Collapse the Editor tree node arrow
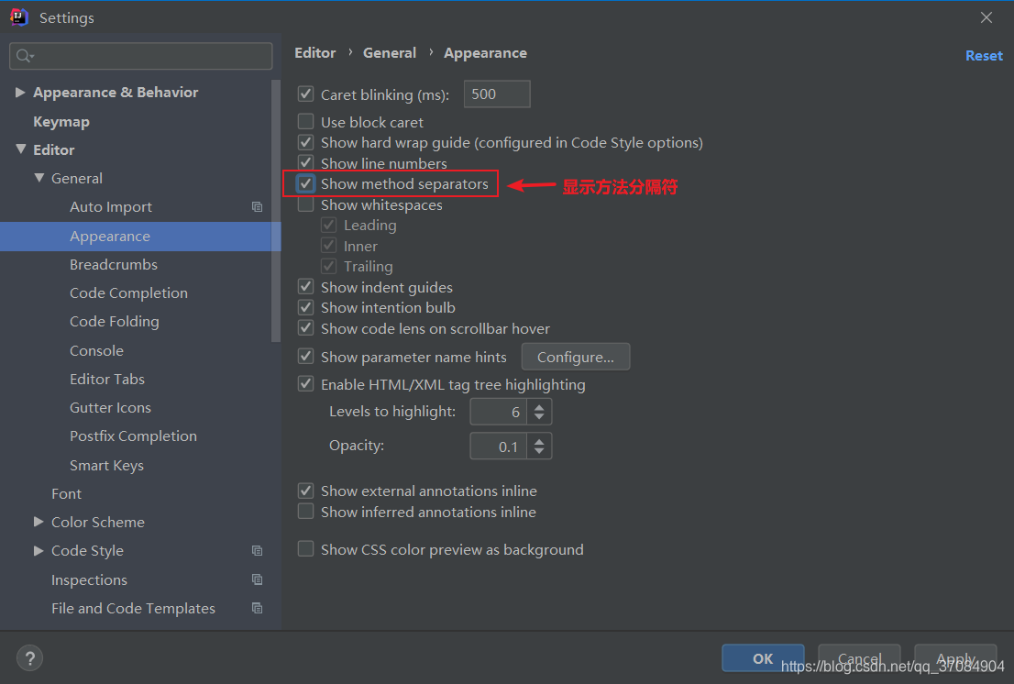The image size is (1014, 684). pos(21,149)
